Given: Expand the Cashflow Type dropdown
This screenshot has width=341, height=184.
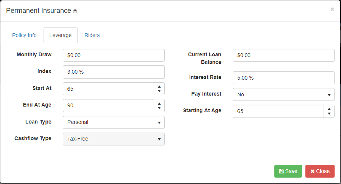Looking at the screenshot, I should pyautogui.click(x=114, y=139).
